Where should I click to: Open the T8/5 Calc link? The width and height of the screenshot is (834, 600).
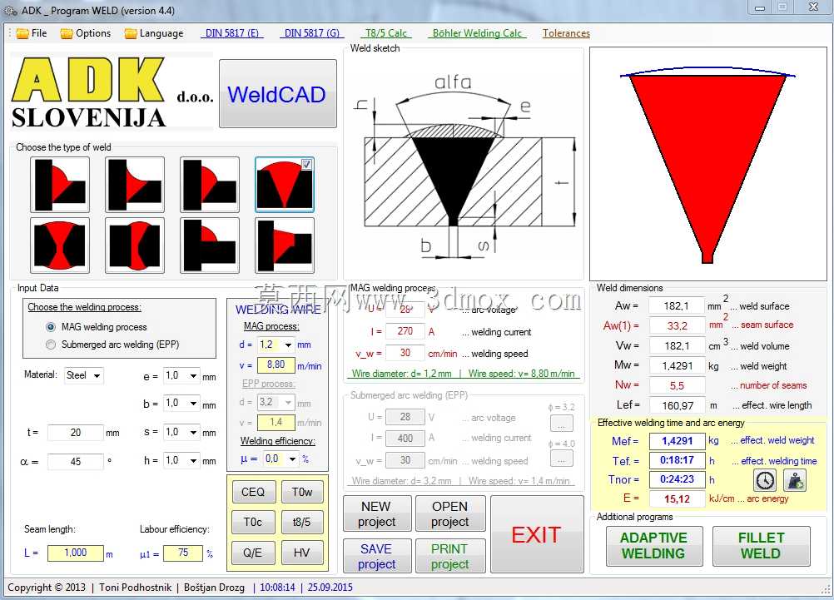(386, 33)
